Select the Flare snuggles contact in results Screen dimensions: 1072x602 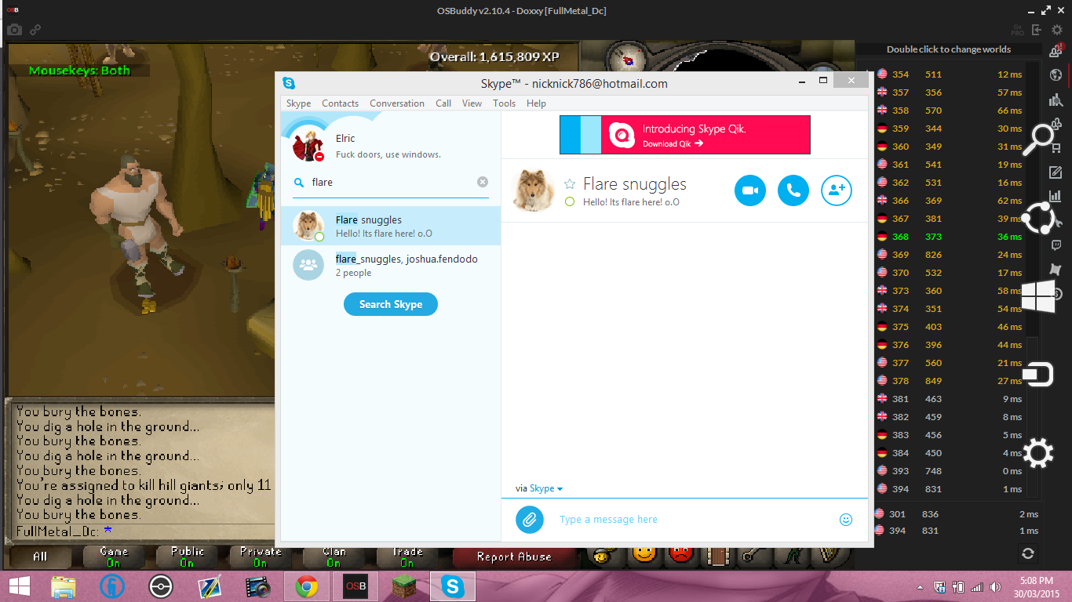(391, 226)
